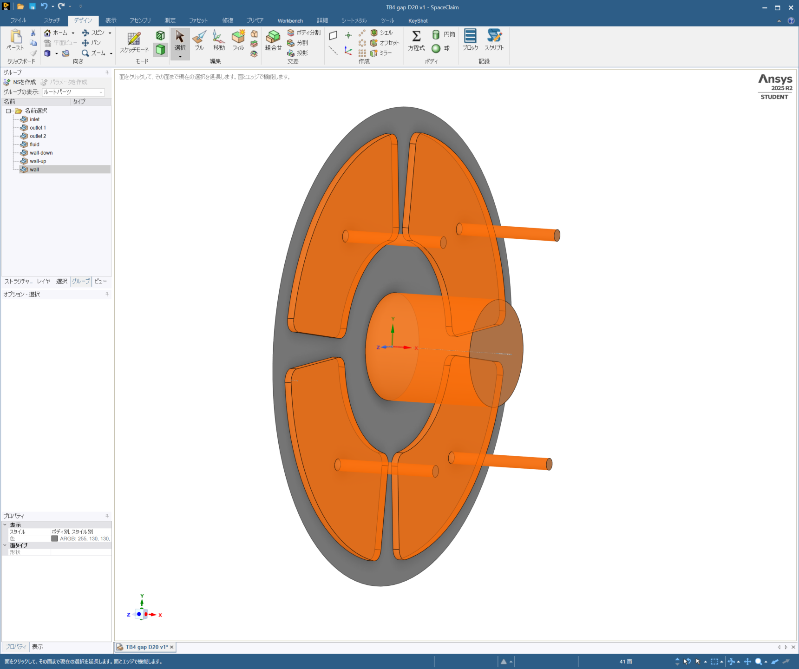Open the Equation (方程式) tool
This screenshot has height=669, width=799.
pos(416,40)
